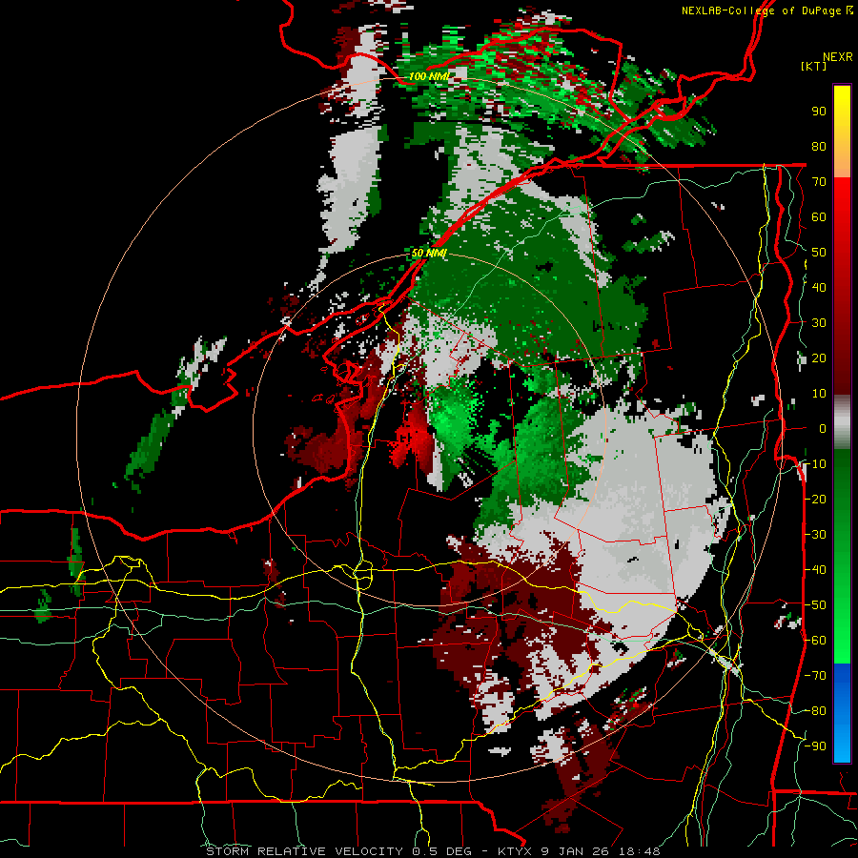Click the -30 scale value
The height and width of the screenshot is (858, 858).
point(815,535)
